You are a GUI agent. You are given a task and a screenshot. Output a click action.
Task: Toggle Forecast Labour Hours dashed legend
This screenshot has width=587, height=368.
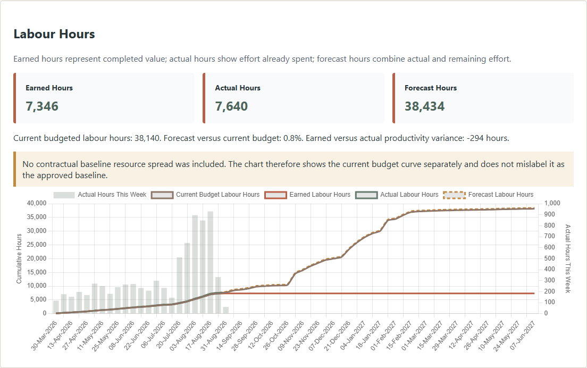[488, 195]
